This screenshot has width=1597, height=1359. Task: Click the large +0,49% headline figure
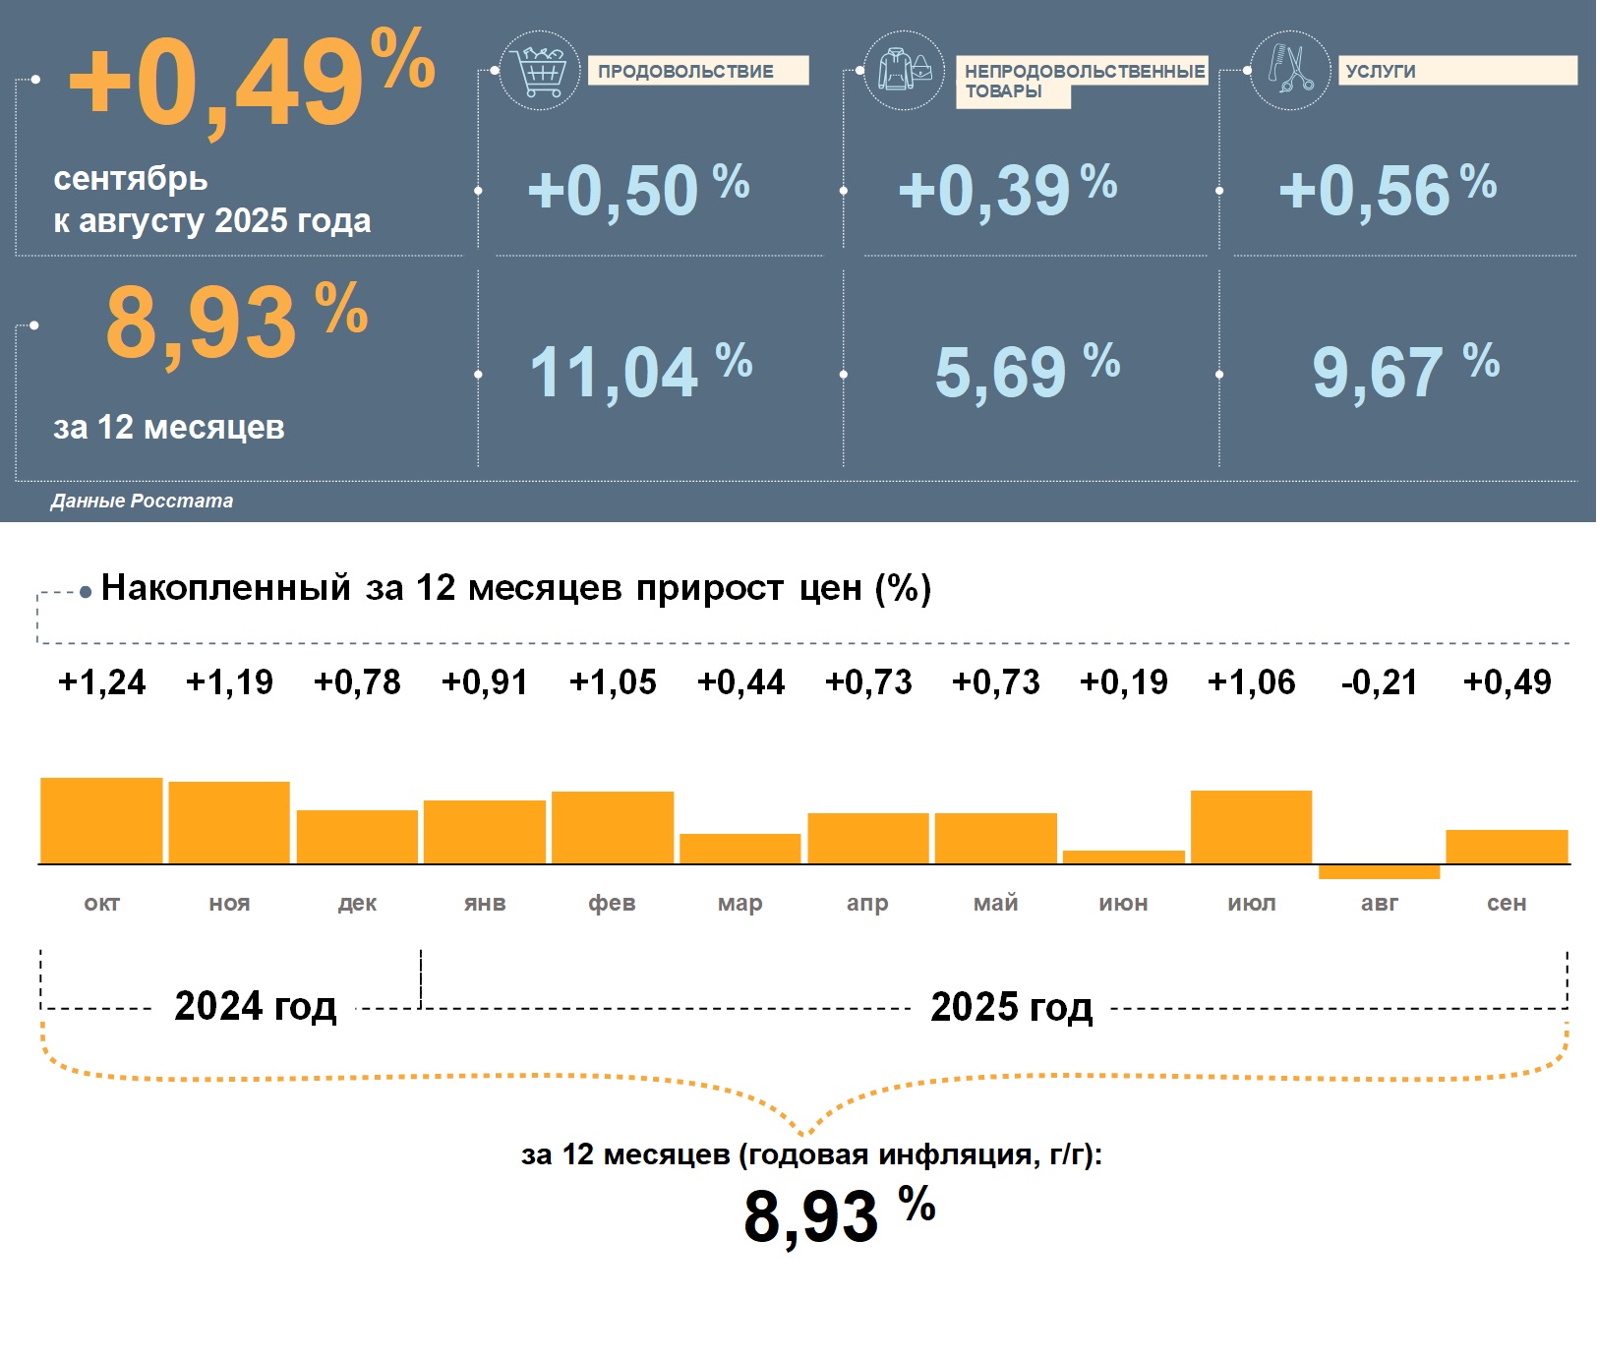251,82
